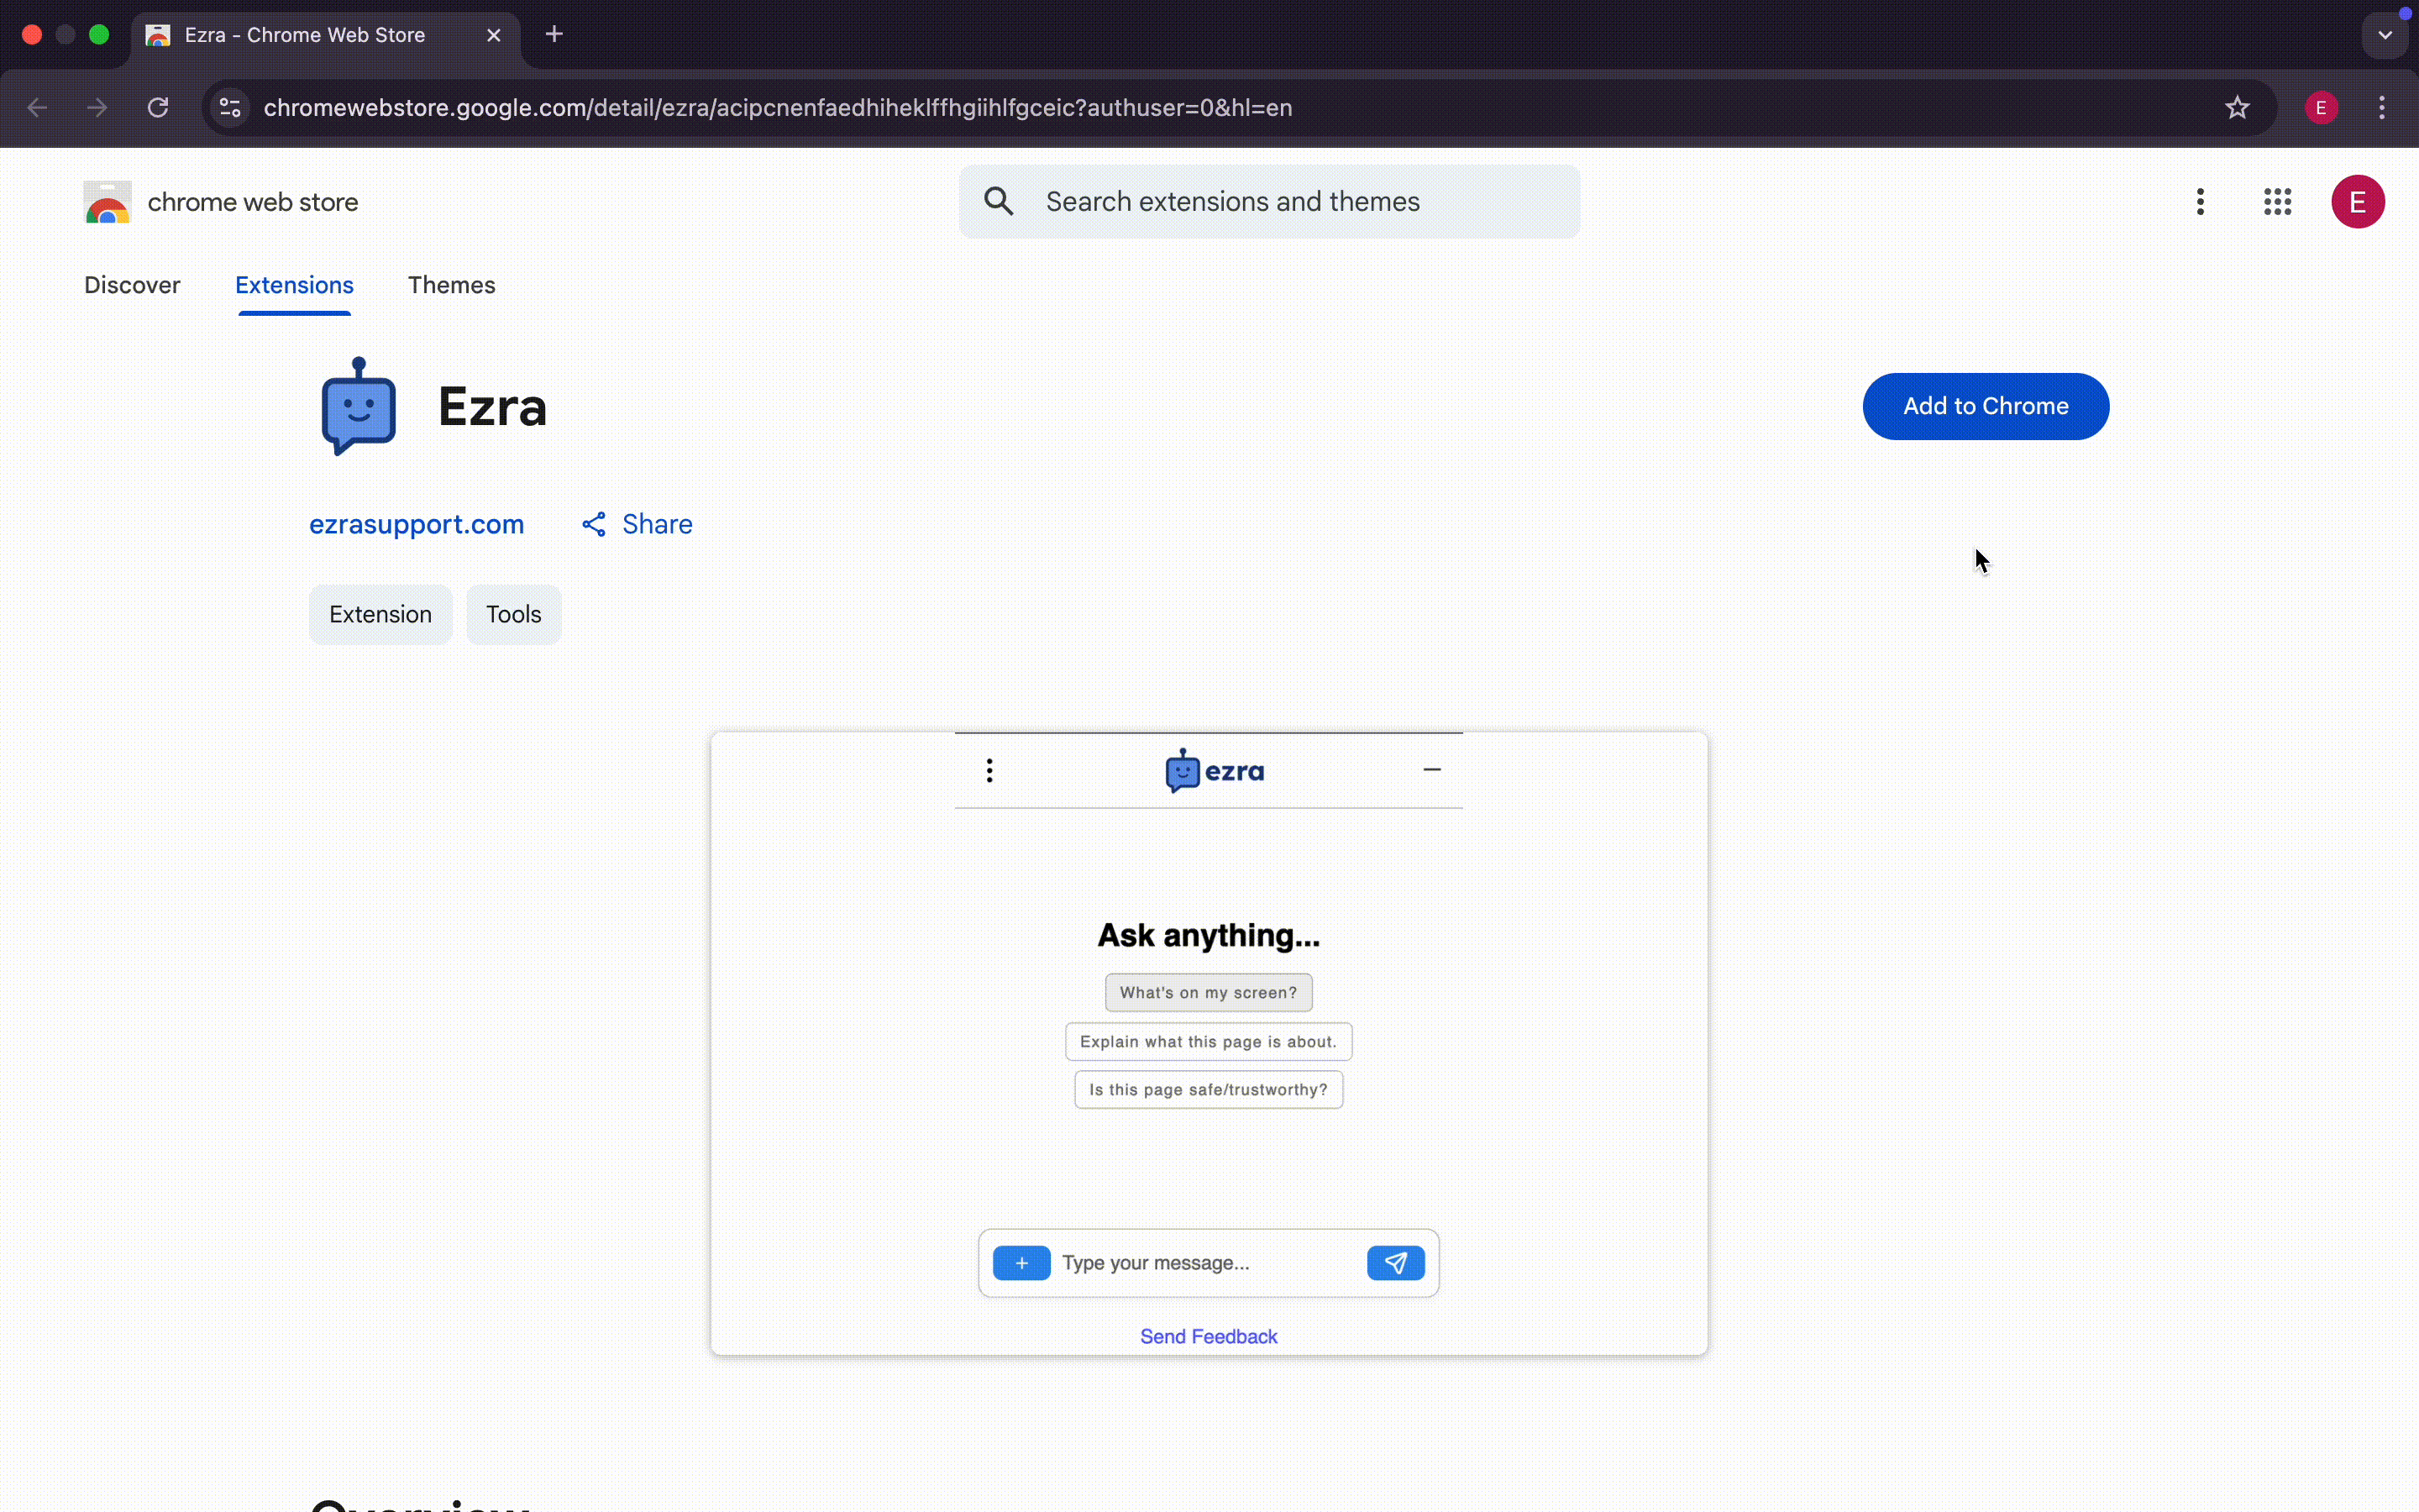Click the address bar URL

tap(778, 108)
